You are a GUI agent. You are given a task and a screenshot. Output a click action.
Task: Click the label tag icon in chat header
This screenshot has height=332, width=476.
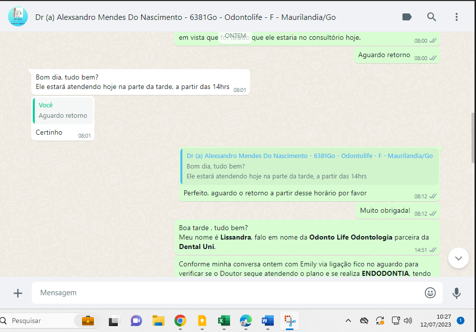pos(407,17)
